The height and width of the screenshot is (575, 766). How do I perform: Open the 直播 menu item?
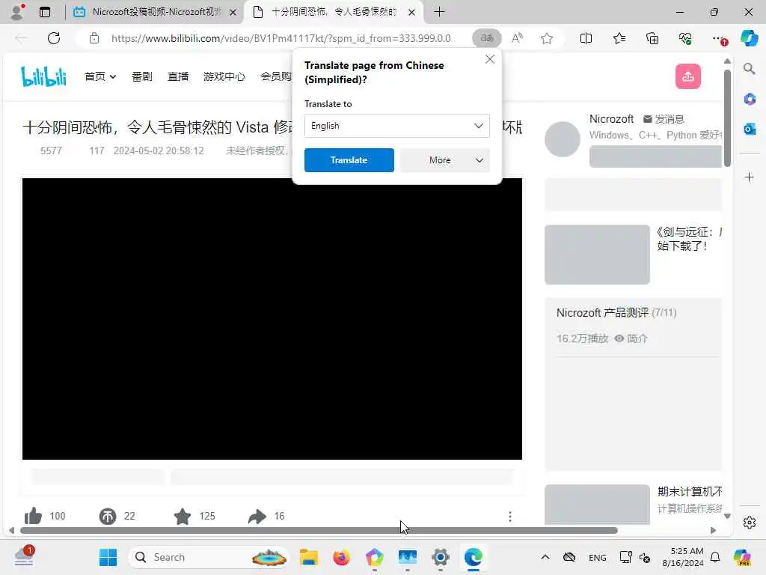[178, 76]
